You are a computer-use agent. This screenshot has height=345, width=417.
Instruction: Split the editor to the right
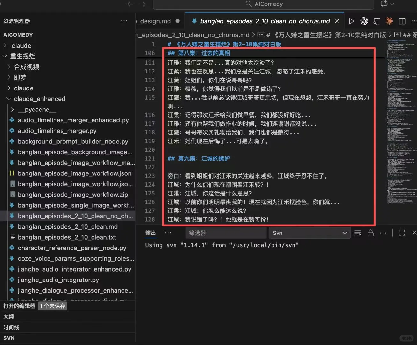tap(402, 21)
